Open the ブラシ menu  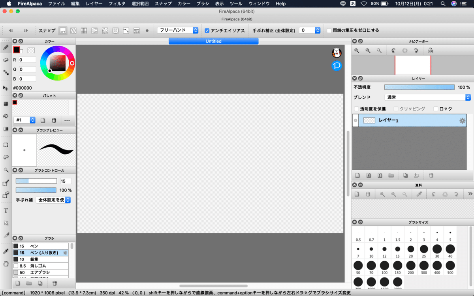pyautogui.click(x=203, y=4)
